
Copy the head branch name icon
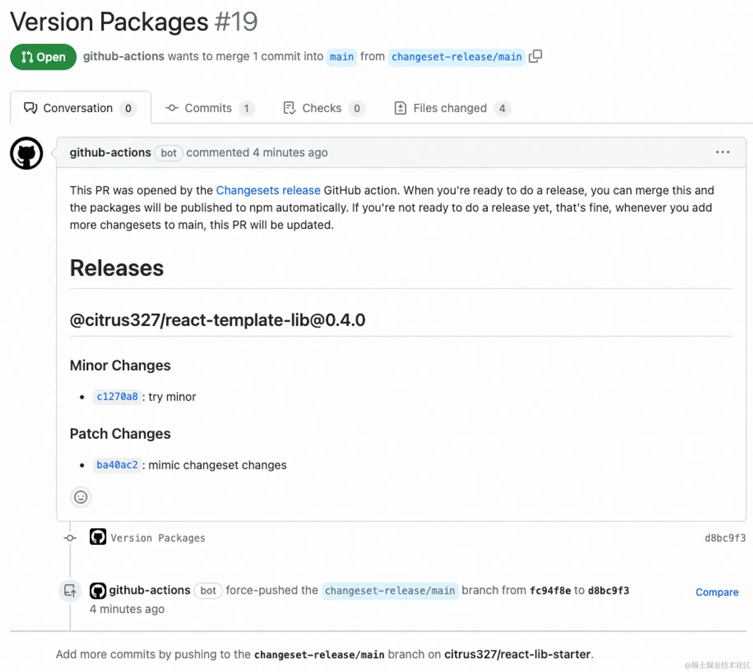pyautogui.click(x=535, y=56)
